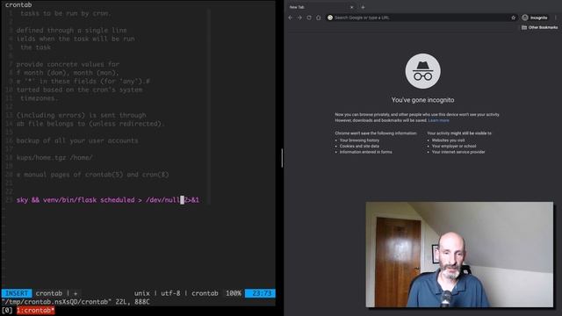Screen dimensions: 562x316
Task: Click 'Websites you visit' bullet text
Action: click(x=448, y=140)
